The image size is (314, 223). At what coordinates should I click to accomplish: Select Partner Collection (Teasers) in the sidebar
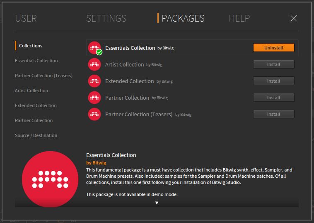[x=43, y=76]
